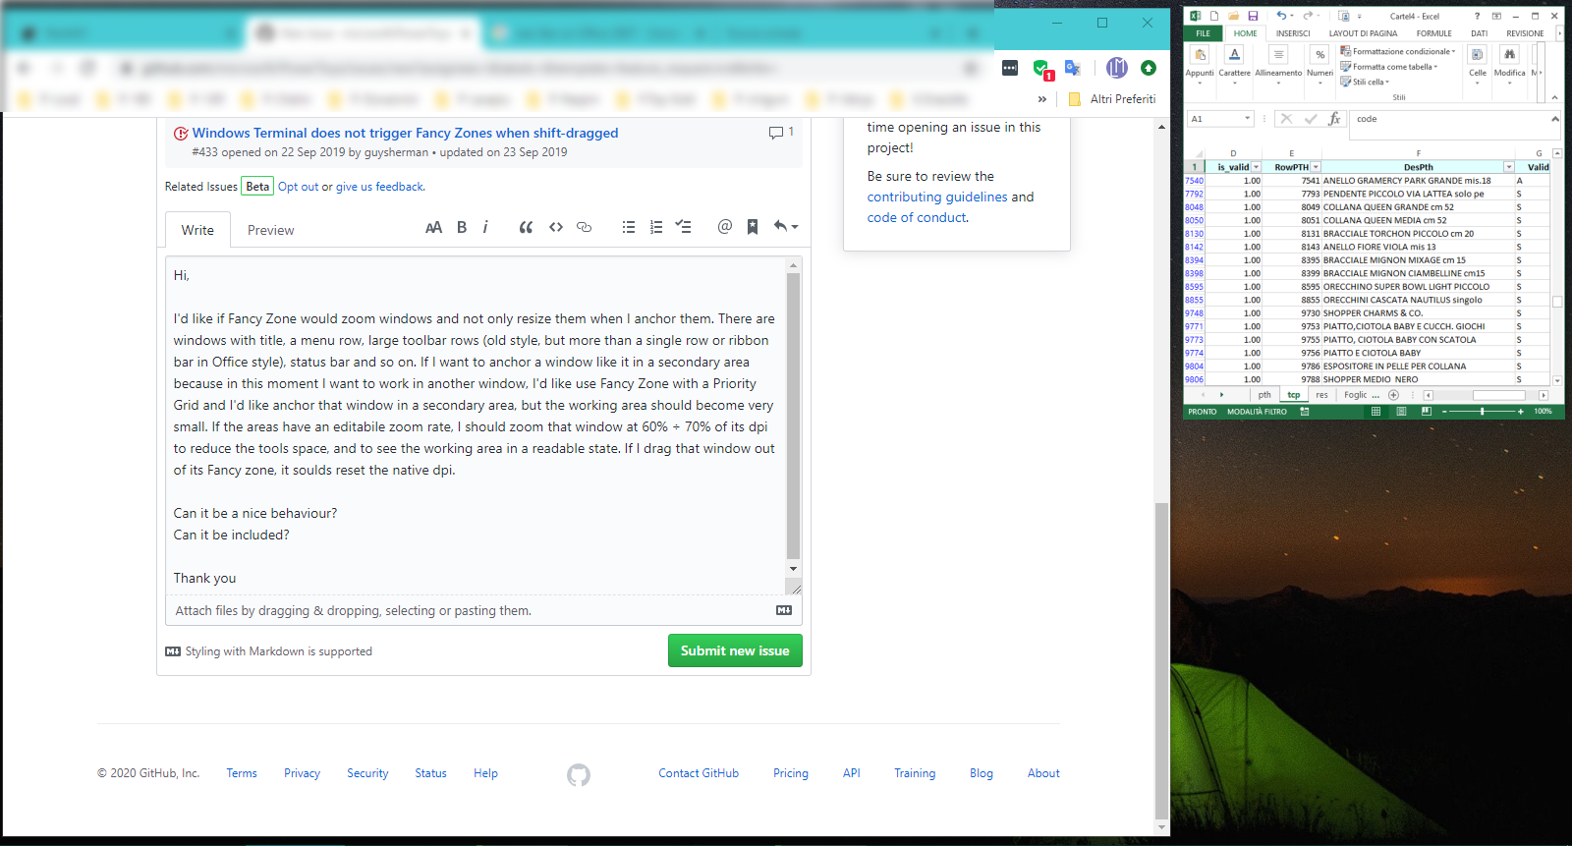Click the Submit new issue button
Screen dimensions: 1572x846
coord(735,650)
